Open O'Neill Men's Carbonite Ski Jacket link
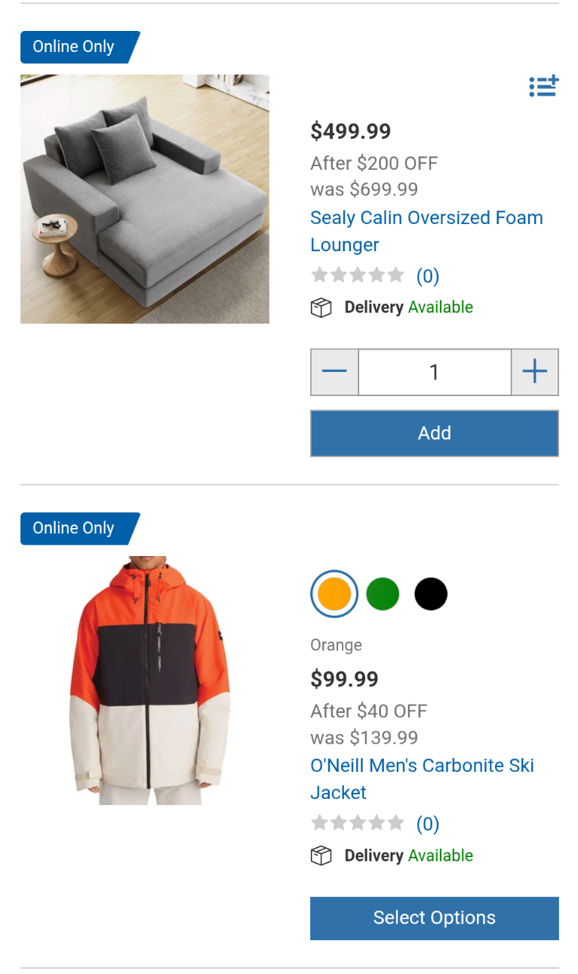 tap(422, 779)
